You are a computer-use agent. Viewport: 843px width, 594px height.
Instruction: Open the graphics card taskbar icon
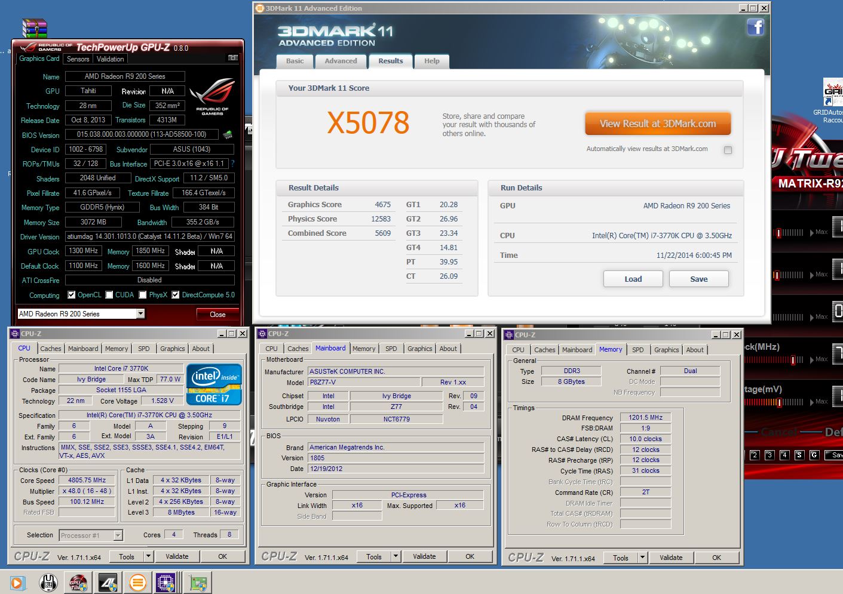pyautogui.click(x=198, y=583)
